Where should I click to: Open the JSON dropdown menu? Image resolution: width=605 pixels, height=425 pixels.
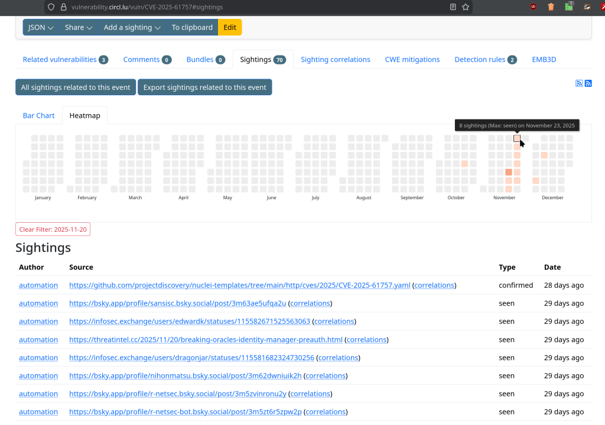tap(41, 27)
